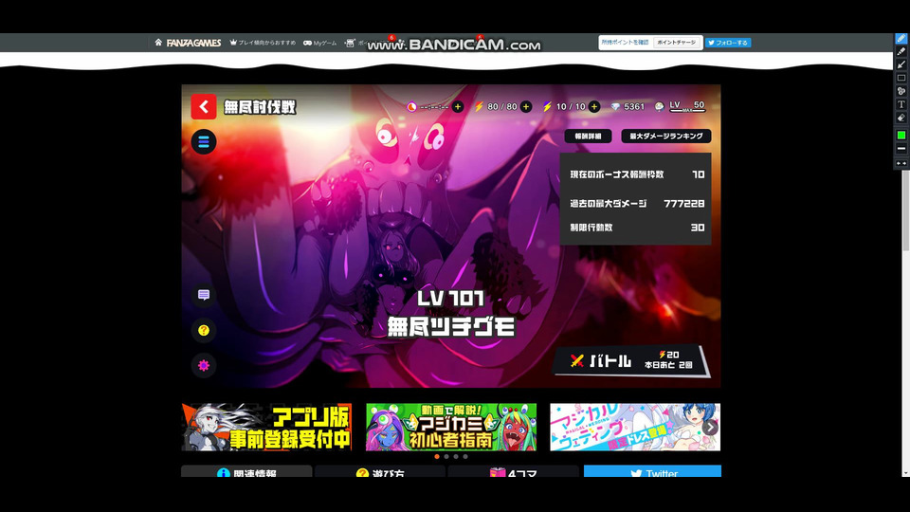Switch to 関連情報 tab
910x512 pixels.
coord(246,471)
